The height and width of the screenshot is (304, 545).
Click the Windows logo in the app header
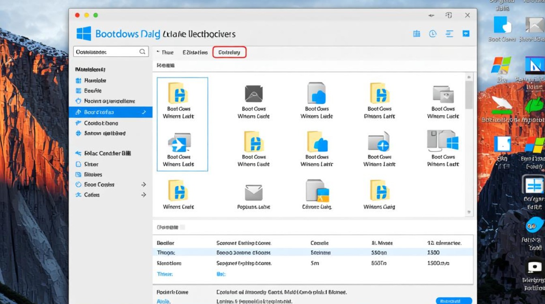(84, 34)
